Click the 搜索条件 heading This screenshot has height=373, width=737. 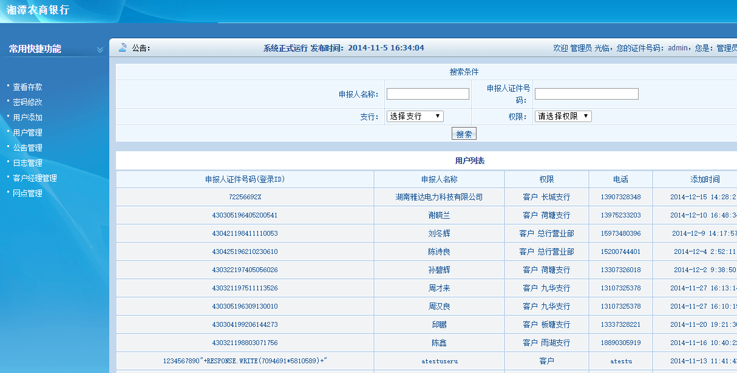coord(464,72)
